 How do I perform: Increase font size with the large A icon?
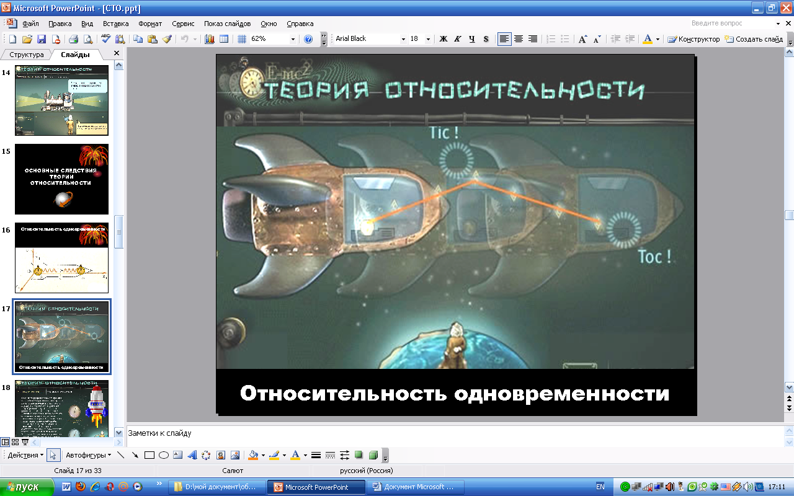(x=582, y=39)
